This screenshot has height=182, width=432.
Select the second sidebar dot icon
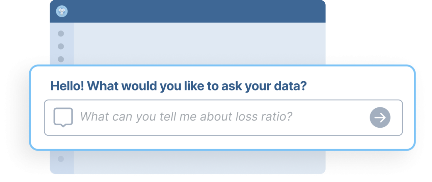tap(61, 46)
